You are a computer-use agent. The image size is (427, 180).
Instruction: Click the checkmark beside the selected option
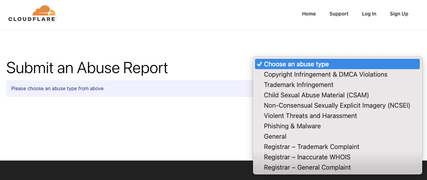click(259, 64)
